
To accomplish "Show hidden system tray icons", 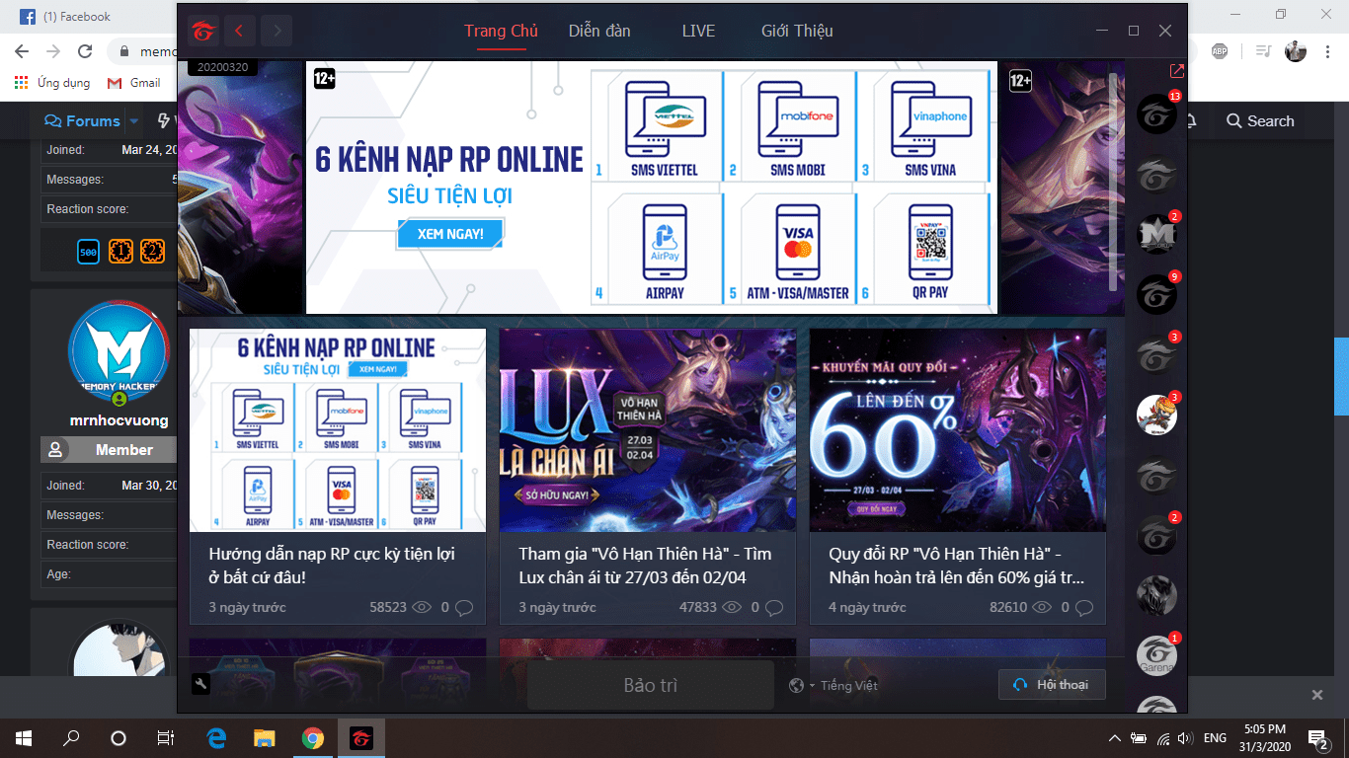I will pos(1115,738).
